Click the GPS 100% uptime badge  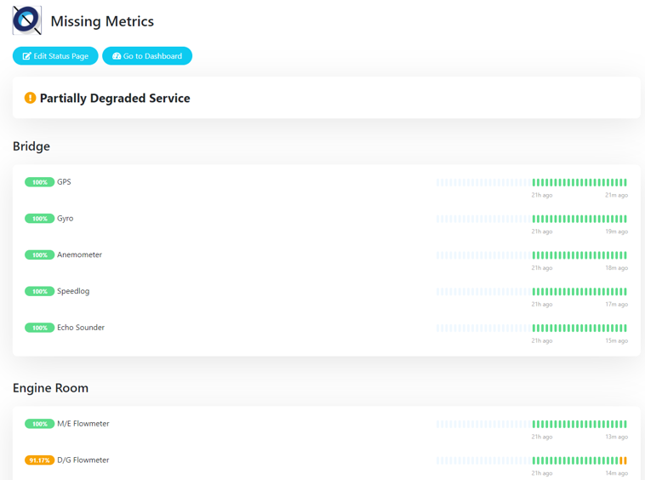point(39,182)
